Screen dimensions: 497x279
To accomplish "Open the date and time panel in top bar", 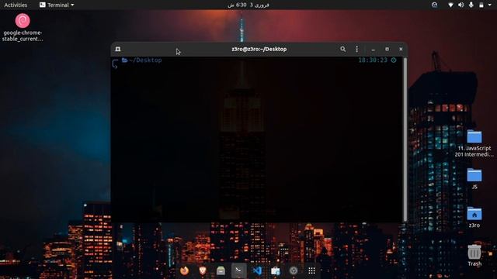I will (x=248, y=5).
